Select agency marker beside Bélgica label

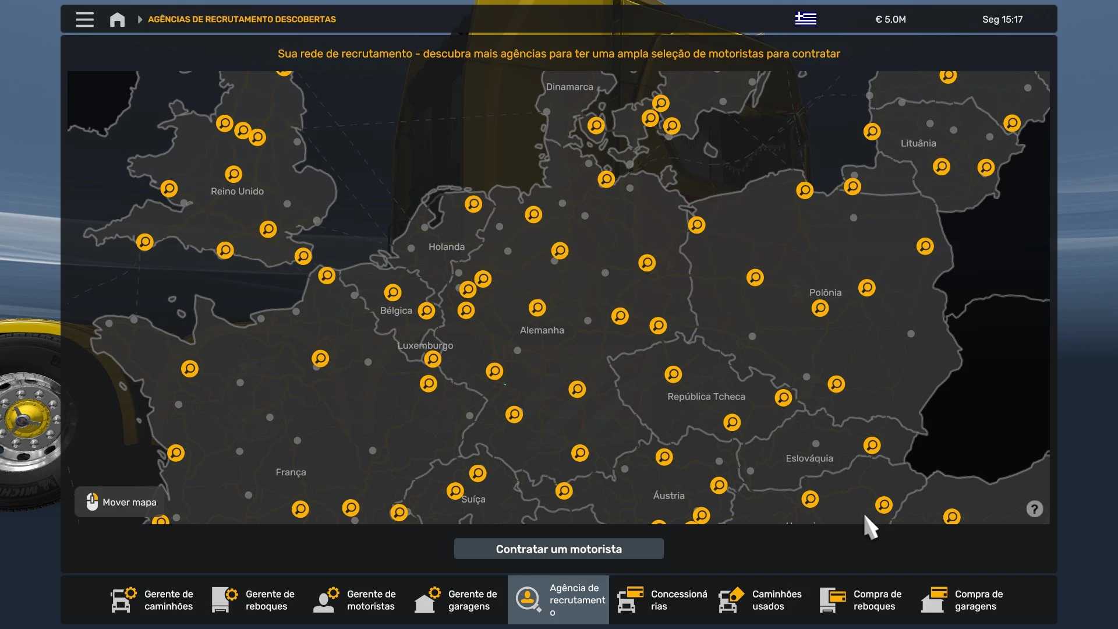[426, 310]
